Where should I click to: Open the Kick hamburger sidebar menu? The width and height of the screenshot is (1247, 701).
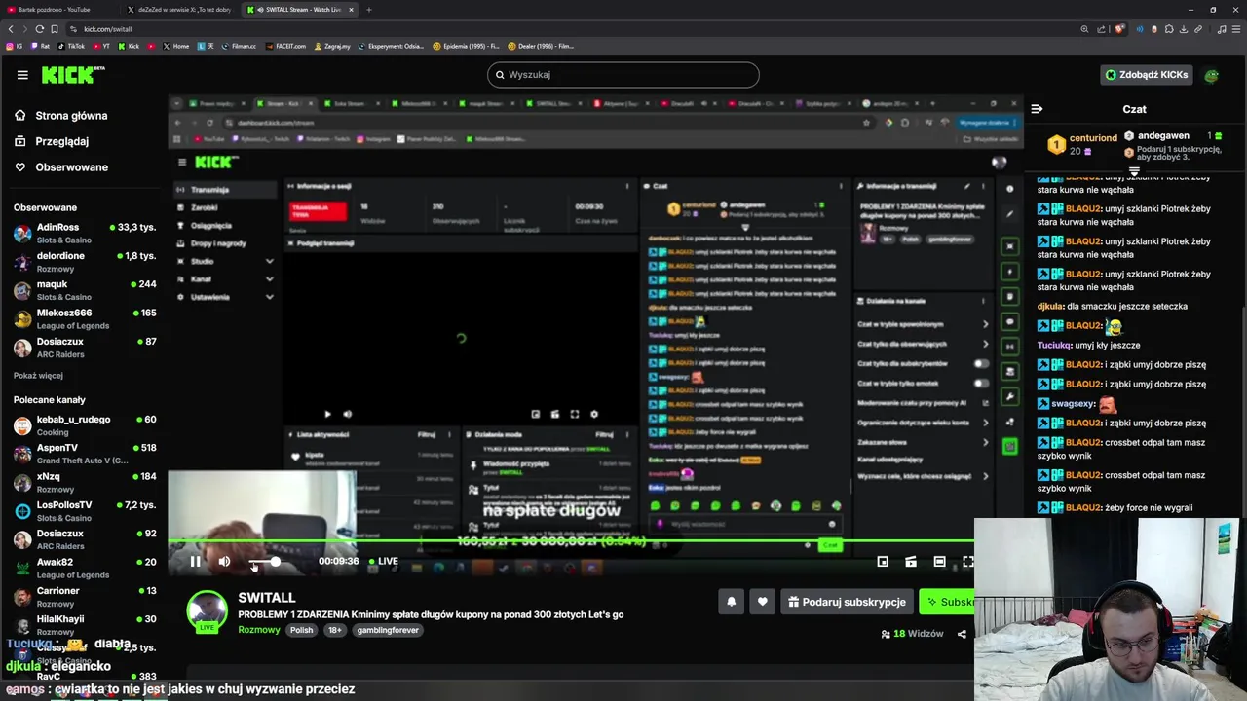[x=22, y=75]
